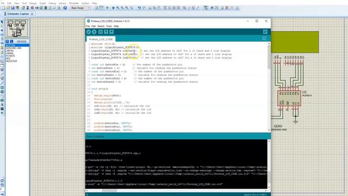Open Proteus Graph menu
348x196 pixels.
click(43, 3)
